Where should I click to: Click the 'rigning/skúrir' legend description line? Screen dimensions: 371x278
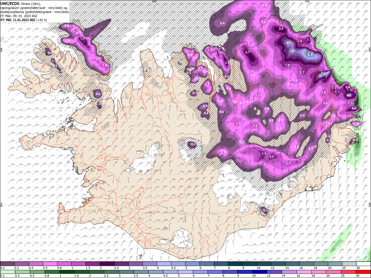point(34,8)
